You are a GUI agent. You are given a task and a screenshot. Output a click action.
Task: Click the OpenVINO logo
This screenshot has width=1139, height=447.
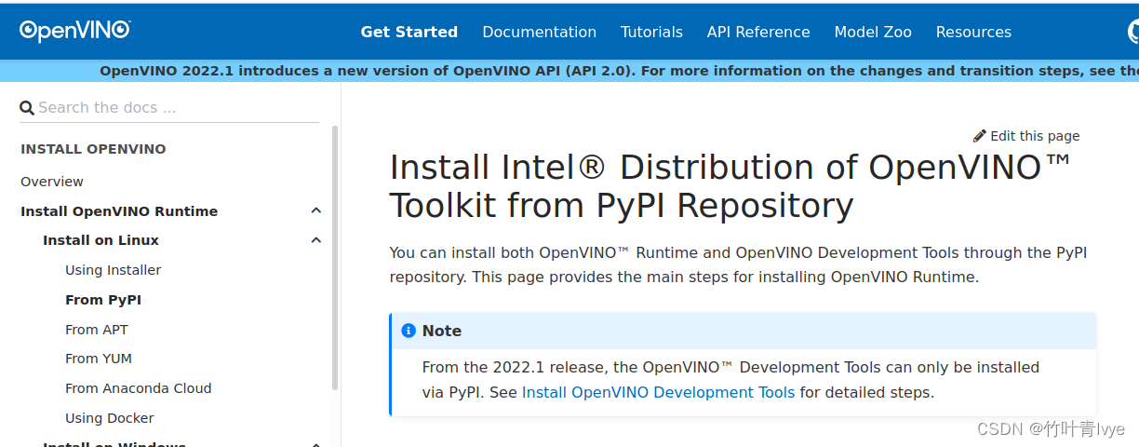click(74, 31)
